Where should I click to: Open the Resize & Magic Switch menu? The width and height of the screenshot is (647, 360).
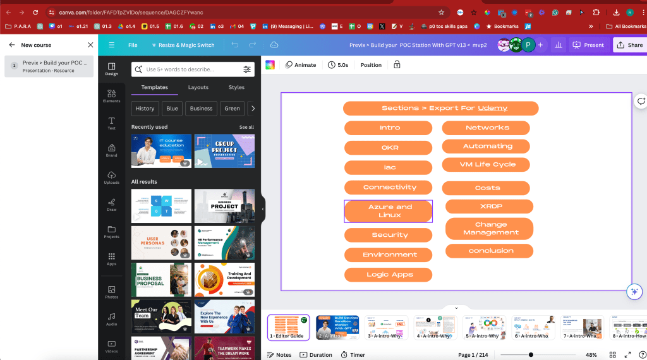[x=183, y=45]
